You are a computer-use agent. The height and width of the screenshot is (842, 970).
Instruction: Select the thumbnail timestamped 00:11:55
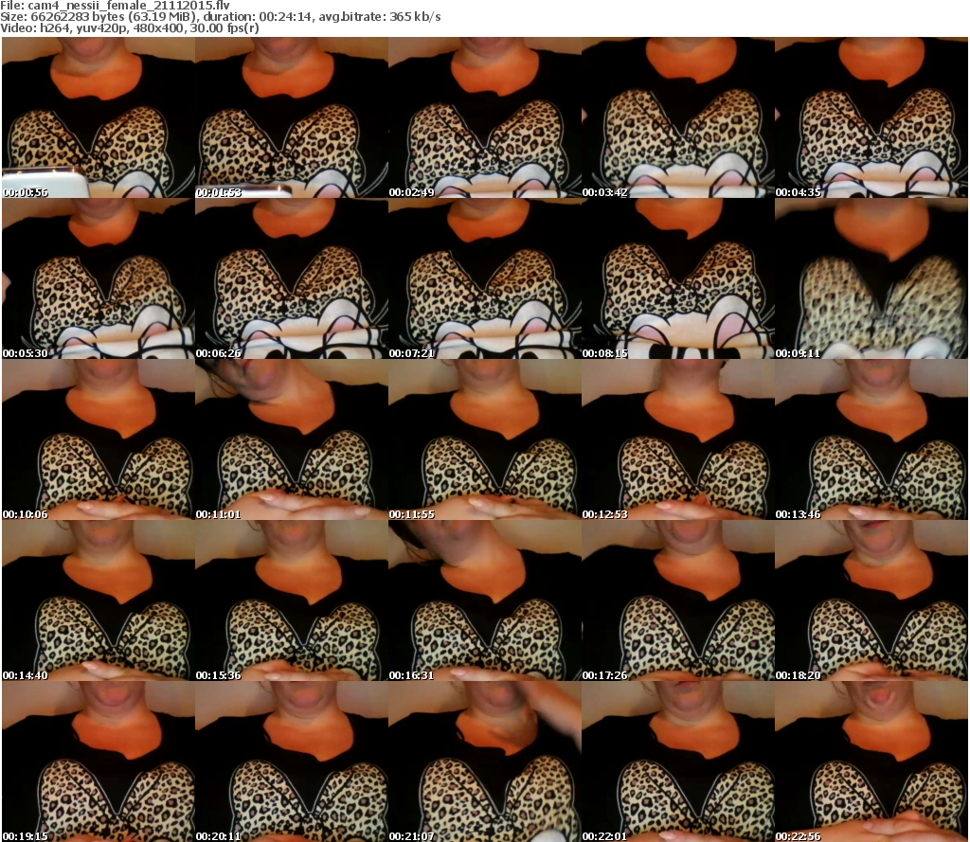tap(485, 439)
